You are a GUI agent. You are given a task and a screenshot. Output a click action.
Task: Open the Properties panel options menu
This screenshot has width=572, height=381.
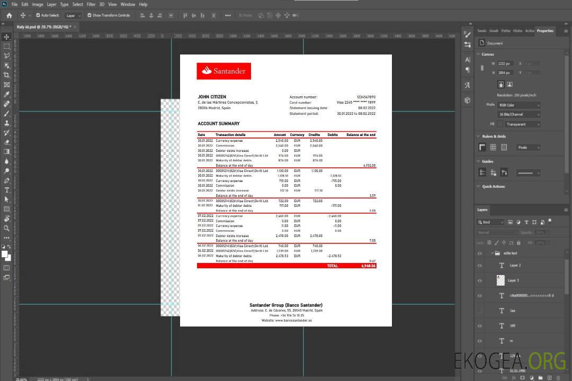click(566, 31)
